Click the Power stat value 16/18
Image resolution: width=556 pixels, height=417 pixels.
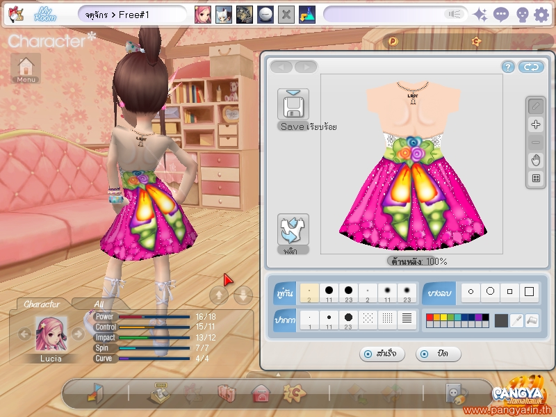point(205,317)
